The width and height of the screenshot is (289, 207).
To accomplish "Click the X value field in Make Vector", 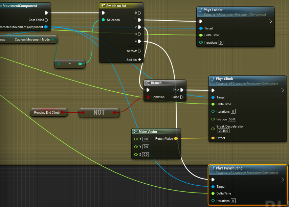I will click(146, 139).
